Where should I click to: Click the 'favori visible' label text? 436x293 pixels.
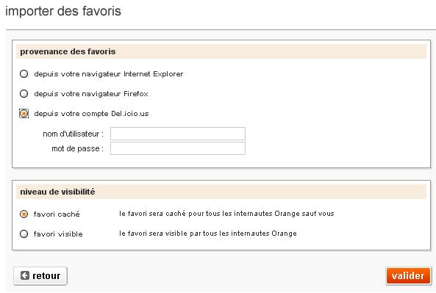click(58, 234)
